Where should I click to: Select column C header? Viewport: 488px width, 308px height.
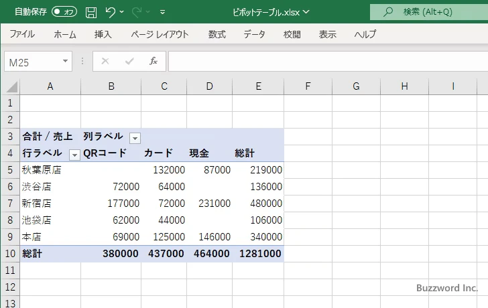[x=164, y=86]
